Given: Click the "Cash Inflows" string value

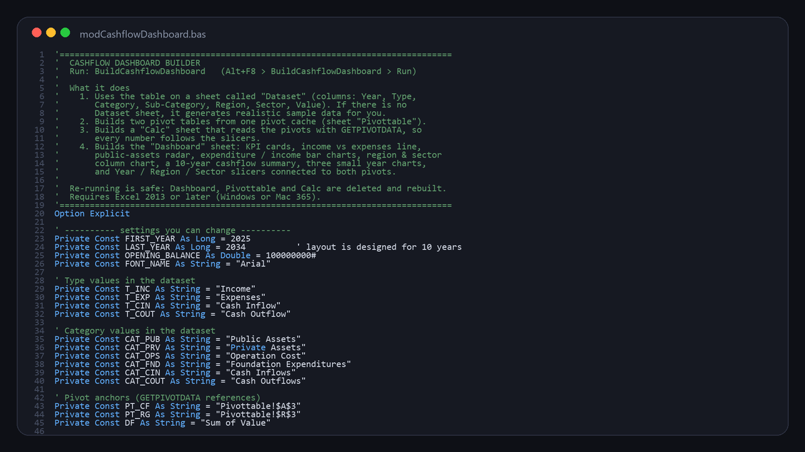Looking at the screenshot, I should point(261,372).
